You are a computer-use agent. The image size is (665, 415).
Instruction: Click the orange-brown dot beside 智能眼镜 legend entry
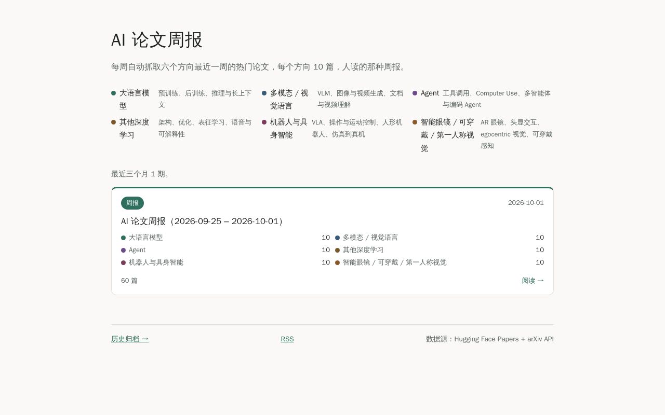pyautogui.click(x=415, y=122)
